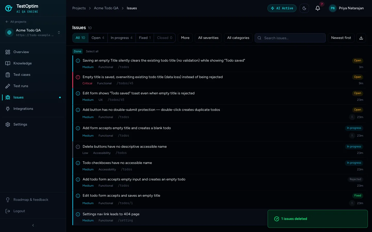Select the Delete buttons accessible name issue
372x232 pixels.
coord(219,150)
